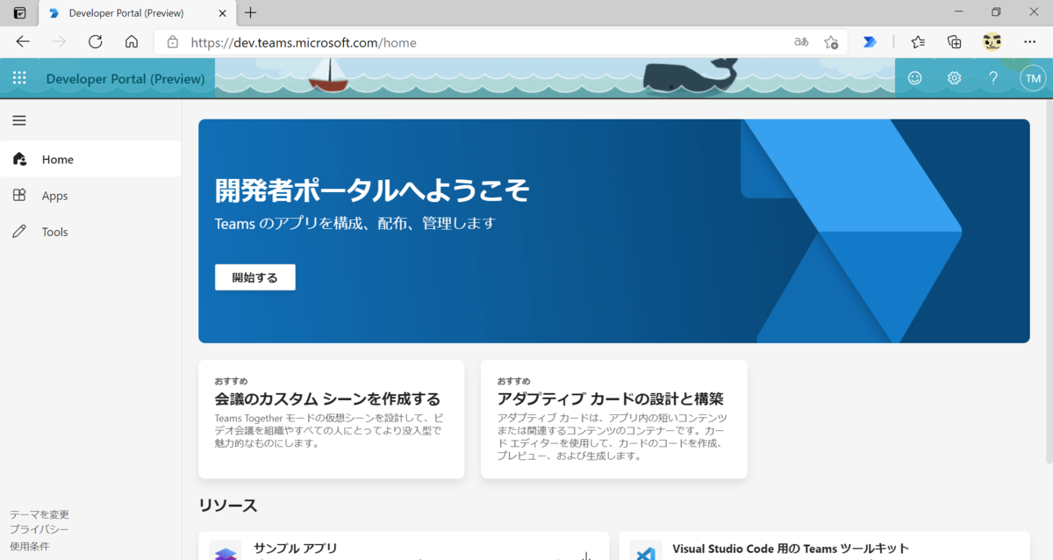Open the tab actions menu icon
The width and height of the screenshot is (1053, 560).
click(19, 13)
